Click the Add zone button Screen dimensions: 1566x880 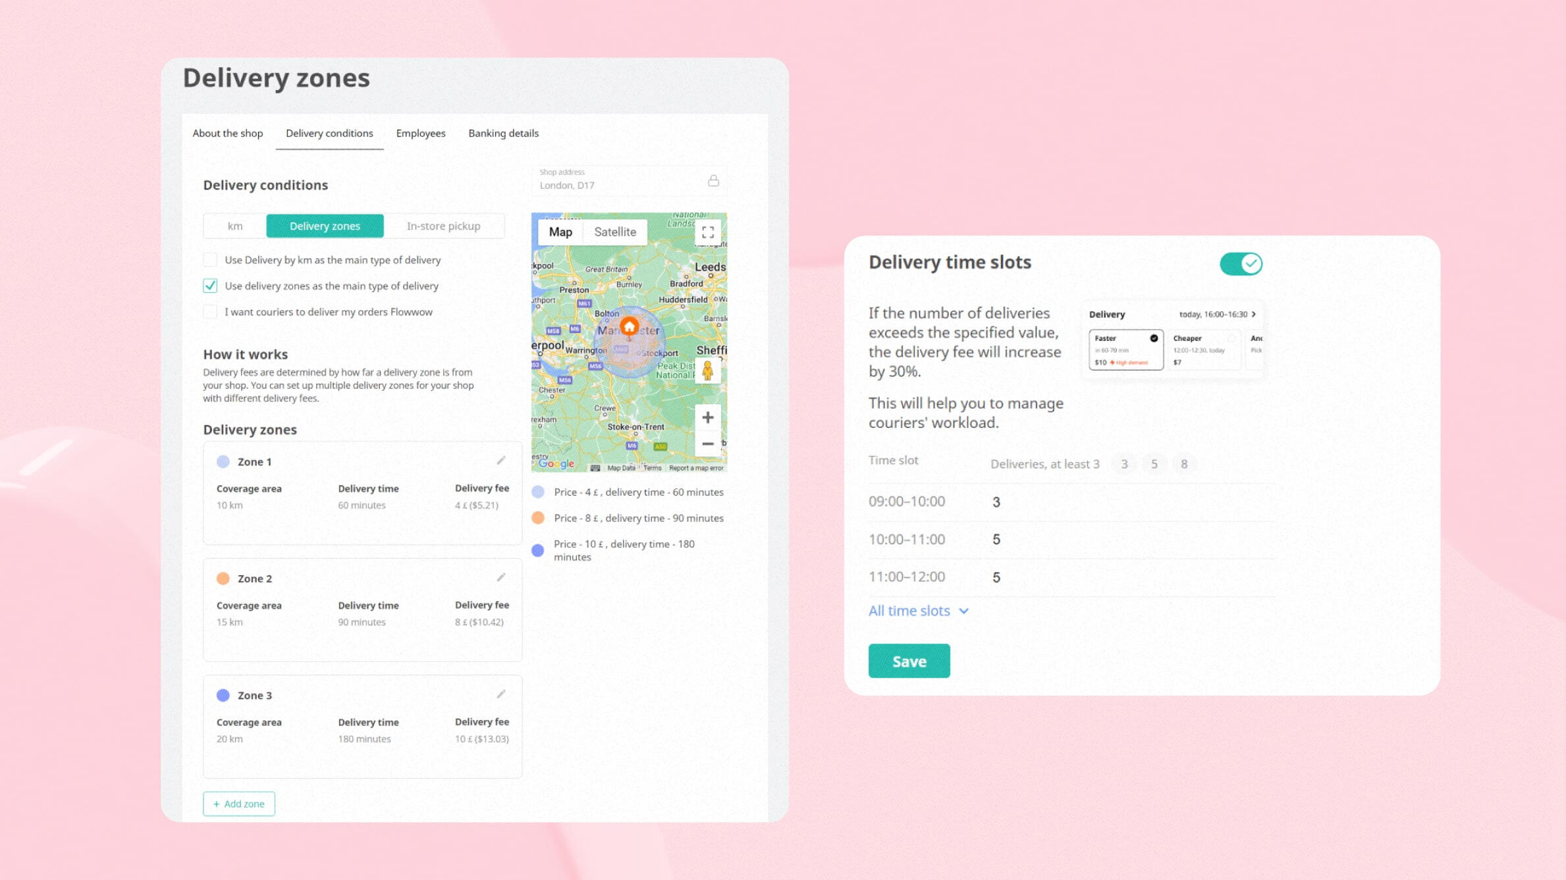point(236,804)
